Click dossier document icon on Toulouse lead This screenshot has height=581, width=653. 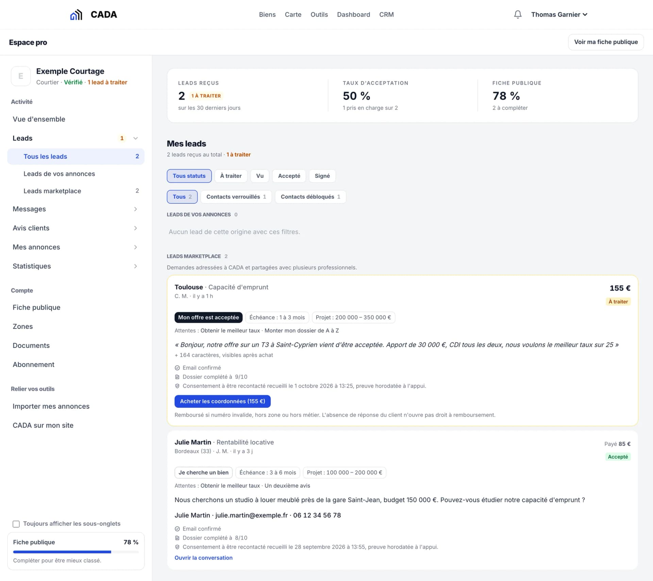[x=177, y=377]
